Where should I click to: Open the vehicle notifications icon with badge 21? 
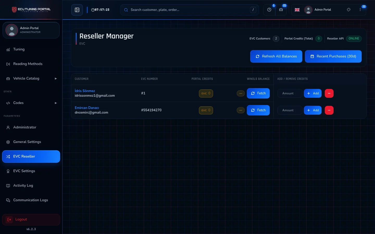point(281,10)
